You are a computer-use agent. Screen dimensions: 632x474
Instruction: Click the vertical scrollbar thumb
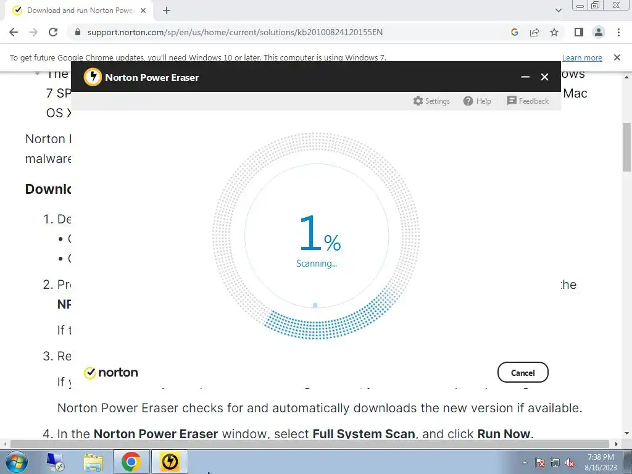[627, 147]
